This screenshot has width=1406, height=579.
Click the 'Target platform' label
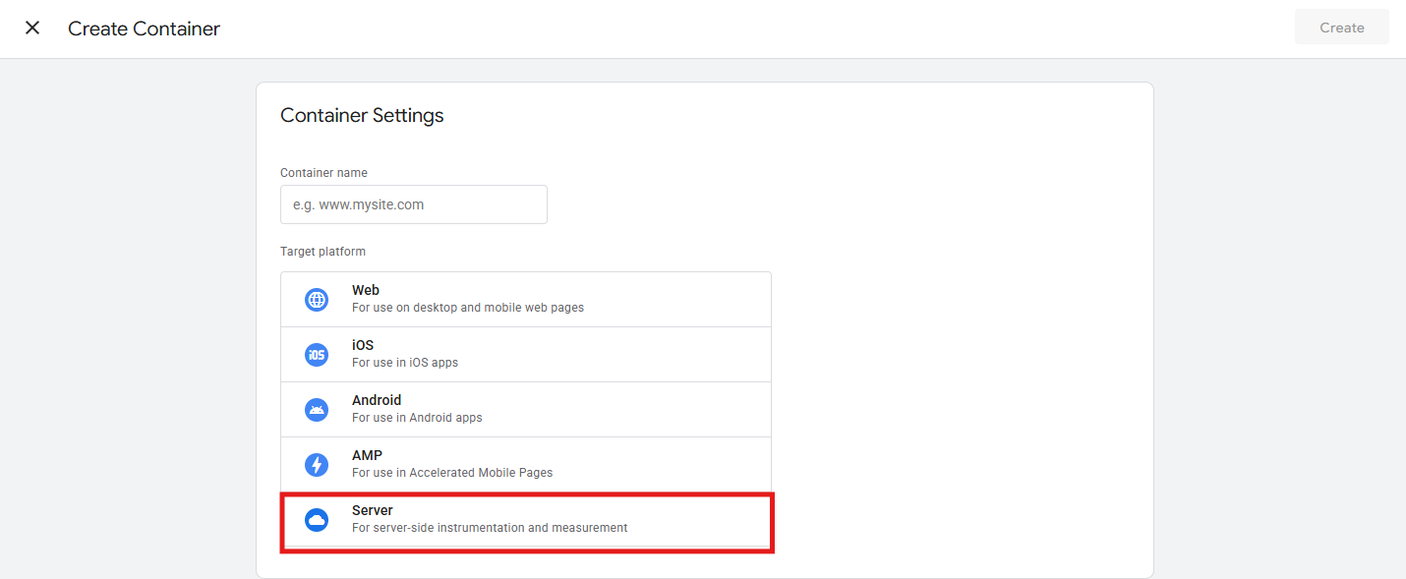tap(322, 252)
